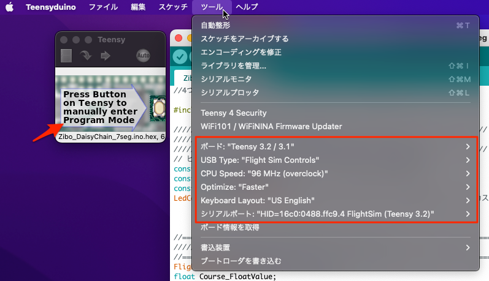This screenshot has height=281, width=489.
Task: Expand Keyboard Layout "US English" submenu
Action: click(336, 200)
